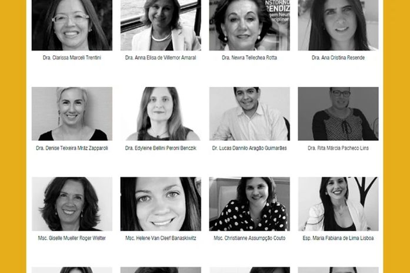410x273 pixels.
Task: Select Msc. Giselle Mueller Roger Welter's portrait
Action: pyautogui.click(x=72, y=204)
